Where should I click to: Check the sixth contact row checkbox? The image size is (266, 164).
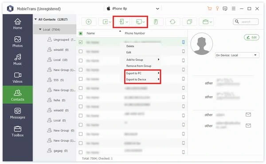coord(81,88)
